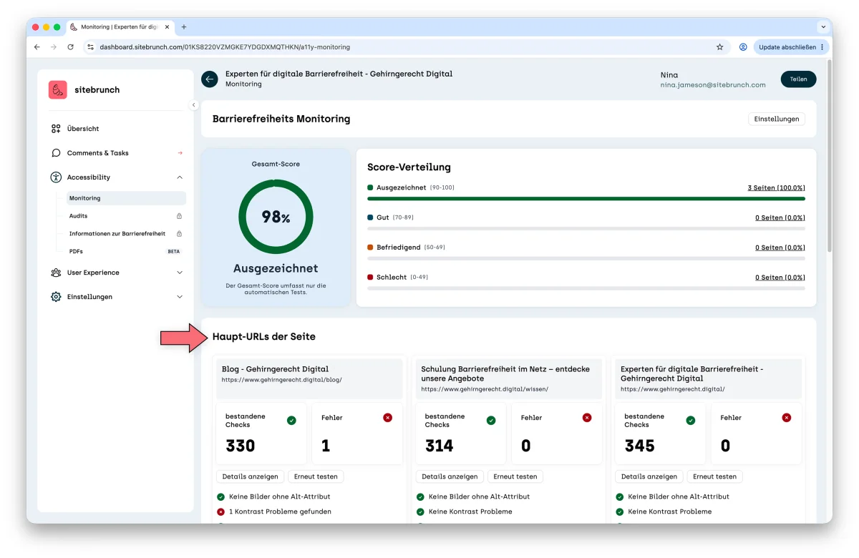Open the 3 Seiten (100.0%) link

coord(776,187)
